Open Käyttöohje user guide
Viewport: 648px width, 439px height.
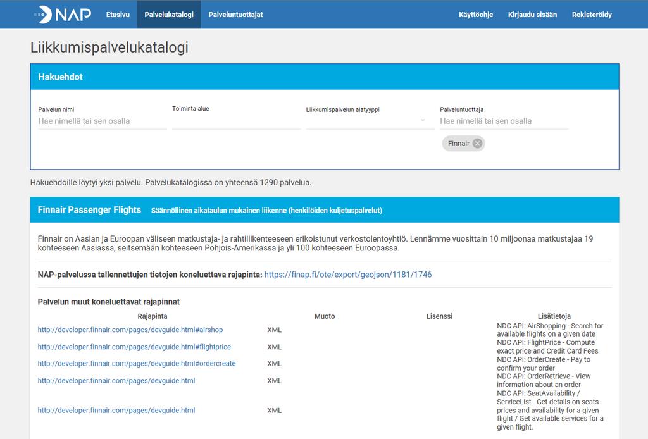(476, 15)
